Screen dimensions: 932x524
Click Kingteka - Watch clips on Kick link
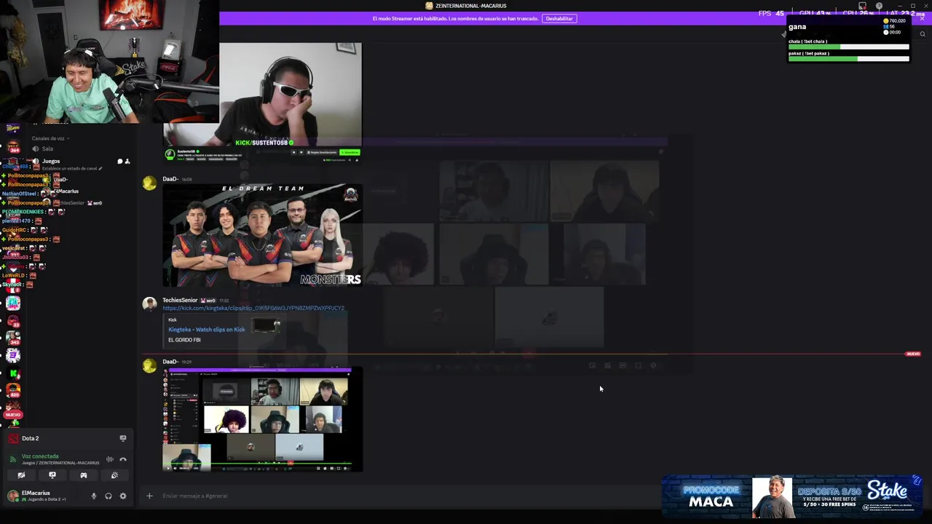pyautogui.click(x=207, y=330)
